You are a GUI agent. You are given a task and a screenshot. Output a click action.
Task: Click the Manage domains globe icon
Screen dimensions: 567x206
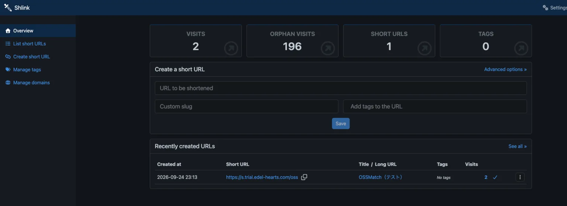[x=8, y=83]
